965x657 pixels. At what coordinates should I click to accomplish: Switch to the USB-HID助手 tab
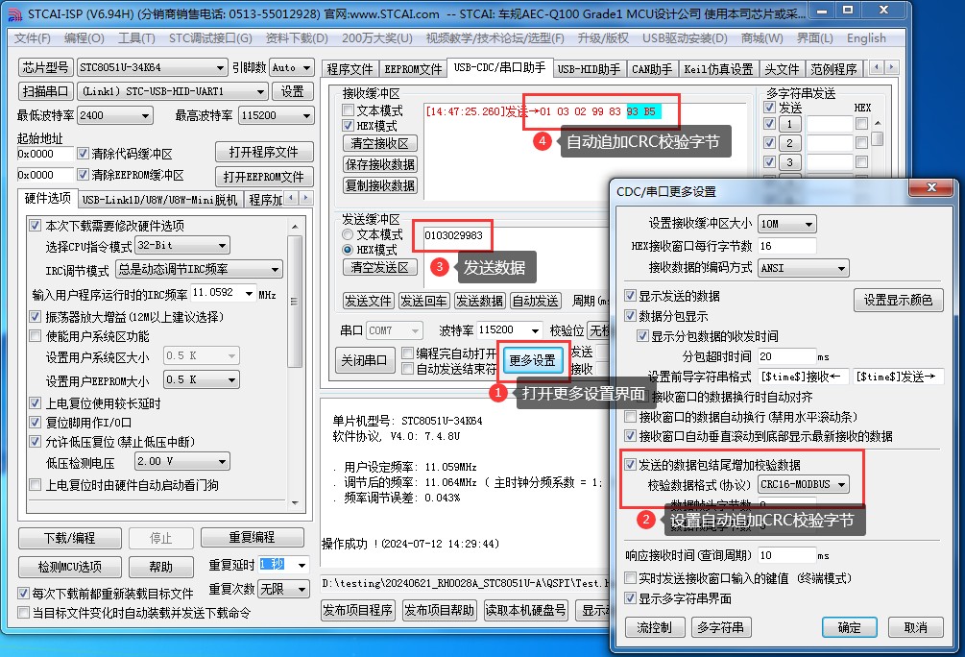(x=589, y=69)
